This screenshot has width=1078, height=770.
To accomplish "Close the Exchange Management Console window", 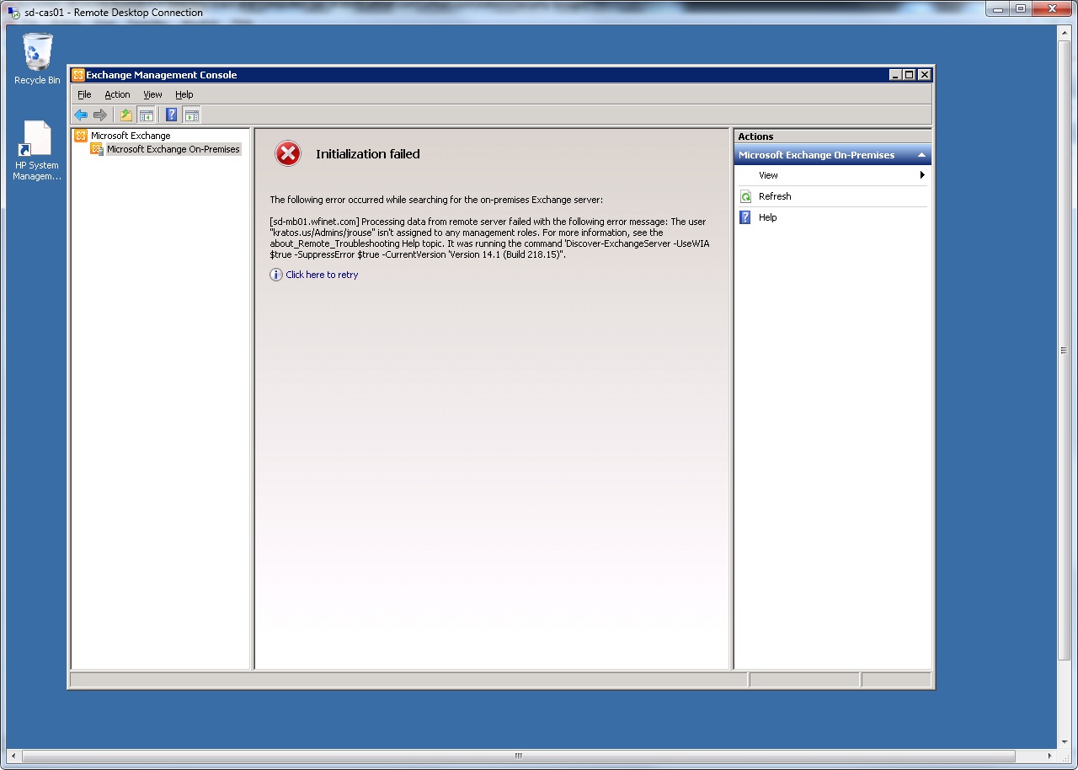I will tap(925, 75).
